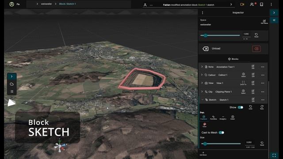Click the pen size value 0.002

249,142
